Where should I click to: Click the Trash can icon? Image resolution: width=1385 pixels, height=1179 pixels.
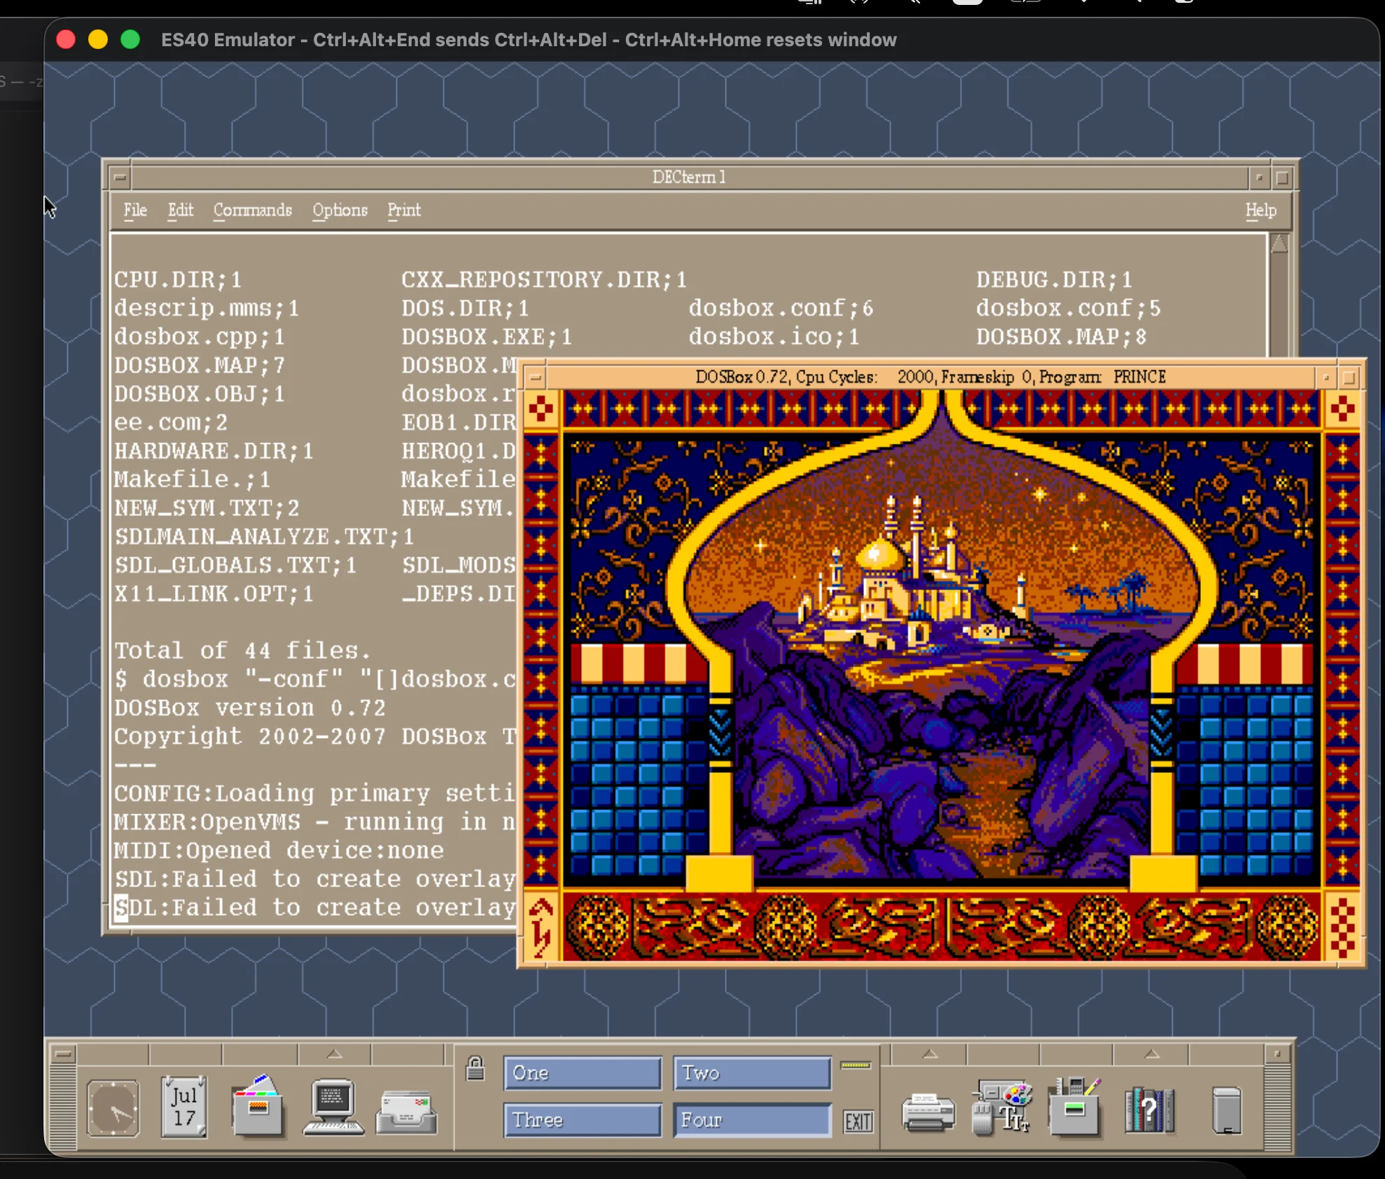1227,1110
